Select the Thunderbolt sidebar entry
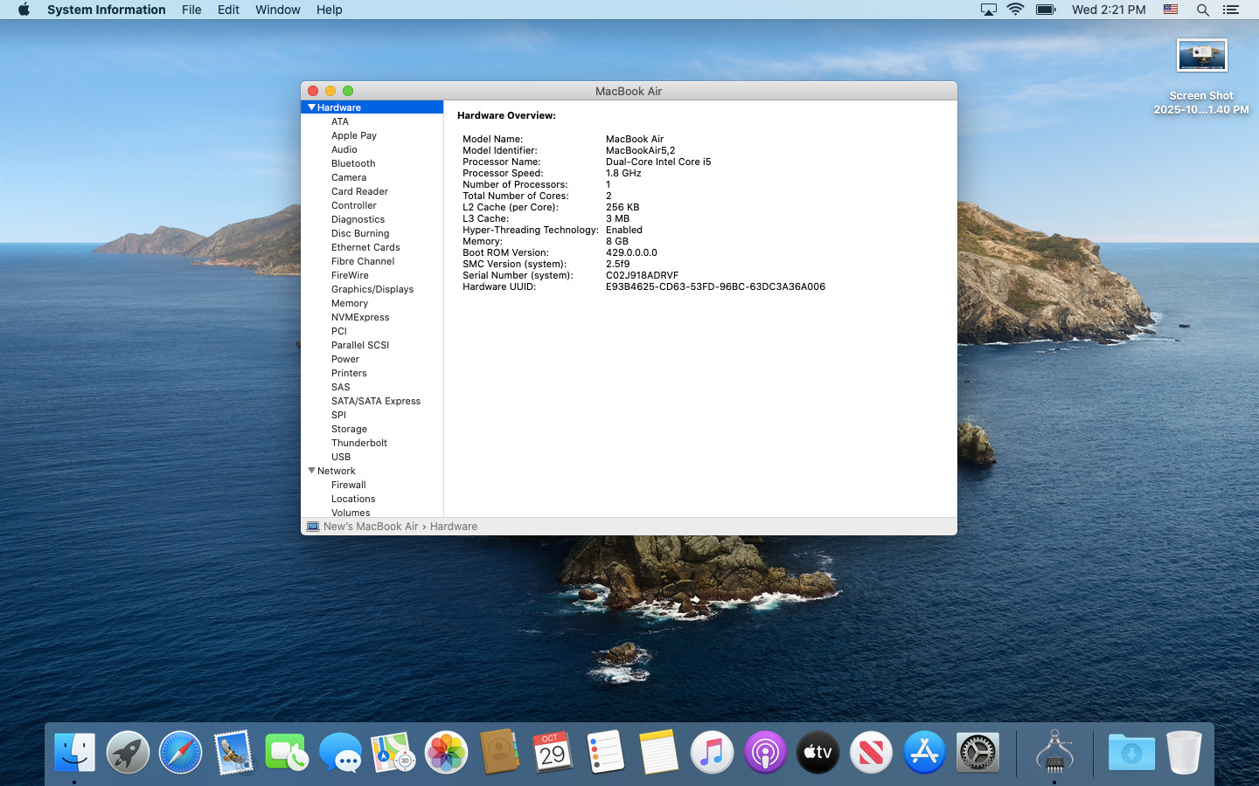This screenshot has height=786, width=1259. click(358, 443)
